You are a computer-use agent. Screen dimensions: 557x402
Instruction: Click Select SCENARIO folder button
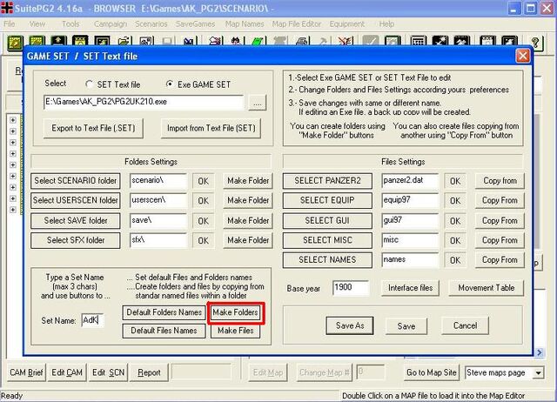point(76,181)
